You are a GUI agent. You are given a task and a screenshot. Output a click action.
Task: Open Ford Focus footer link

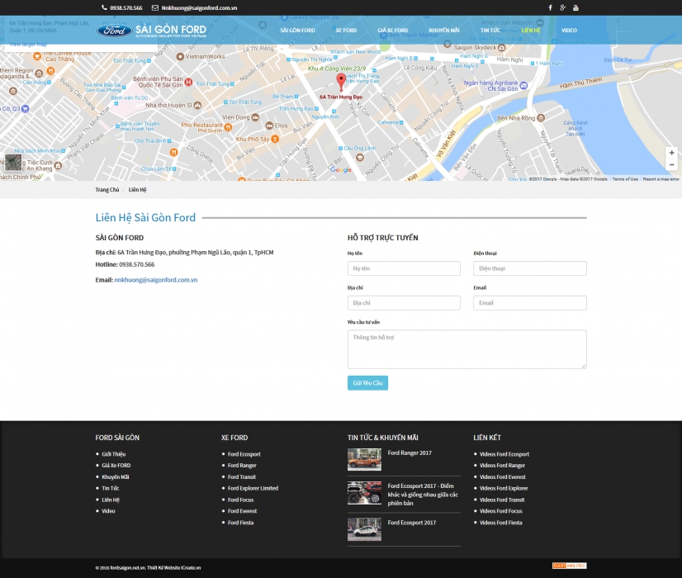tap(240, 500)
